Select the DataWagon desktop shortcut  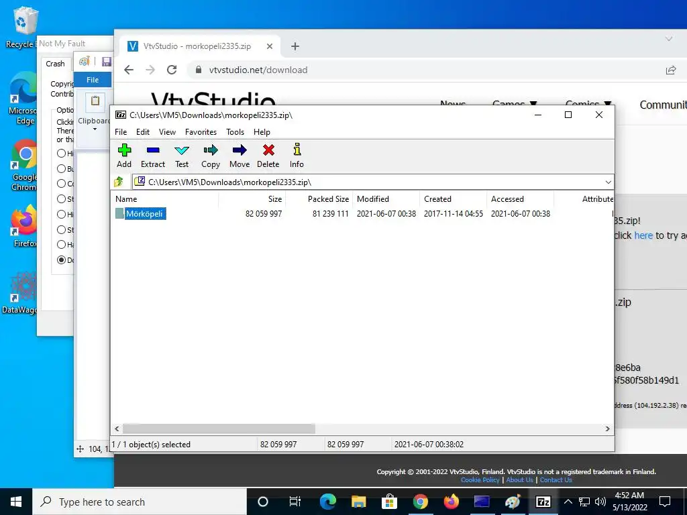click(x=20, y=292)
